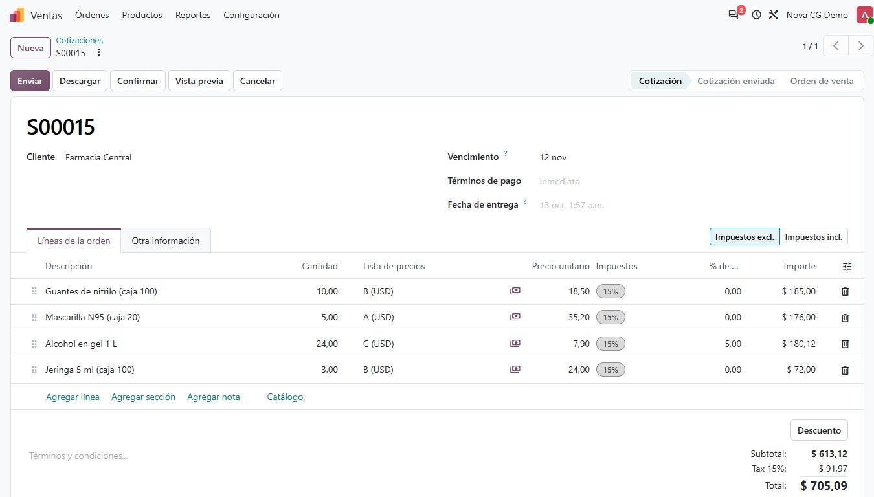This screenshot has width=874, height=497.
Task: Open price list icon on Mascarilla N95 row
Action: 515,317
